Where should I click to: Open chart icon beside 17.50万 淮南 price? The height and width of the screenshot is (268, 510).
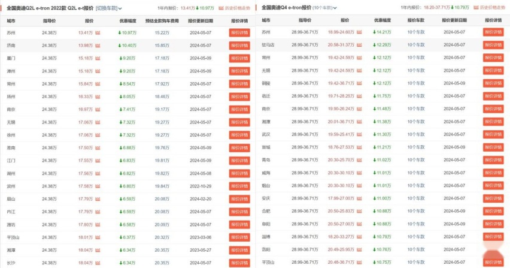tap(98, 148)
